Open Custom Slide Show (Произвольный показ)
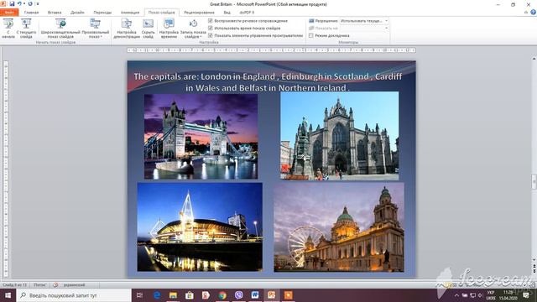This screenshot has width=537, height=302. click(x=95, y=28)
